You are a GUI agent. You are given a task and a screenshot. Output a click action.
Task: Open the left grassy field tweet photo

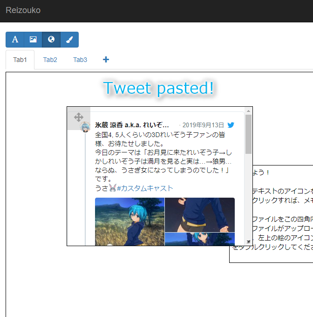[129, 221]
